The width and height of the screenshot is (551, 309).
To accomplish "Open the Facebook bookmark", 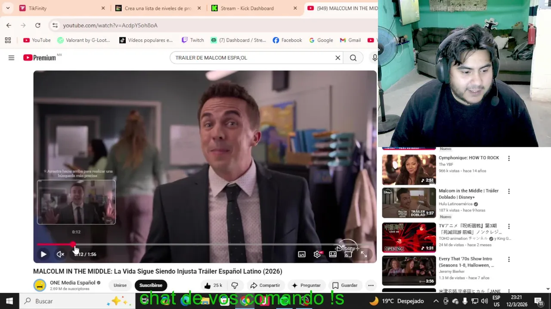I will pos(287,40).
